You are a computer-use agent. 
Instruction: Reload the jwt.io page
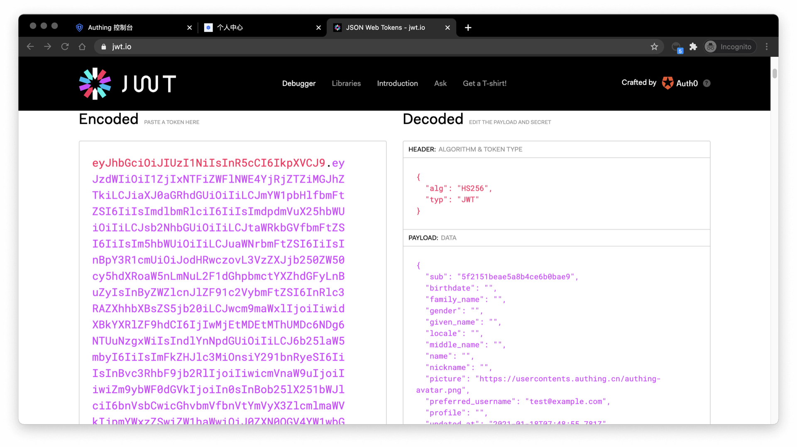(65, 46)
